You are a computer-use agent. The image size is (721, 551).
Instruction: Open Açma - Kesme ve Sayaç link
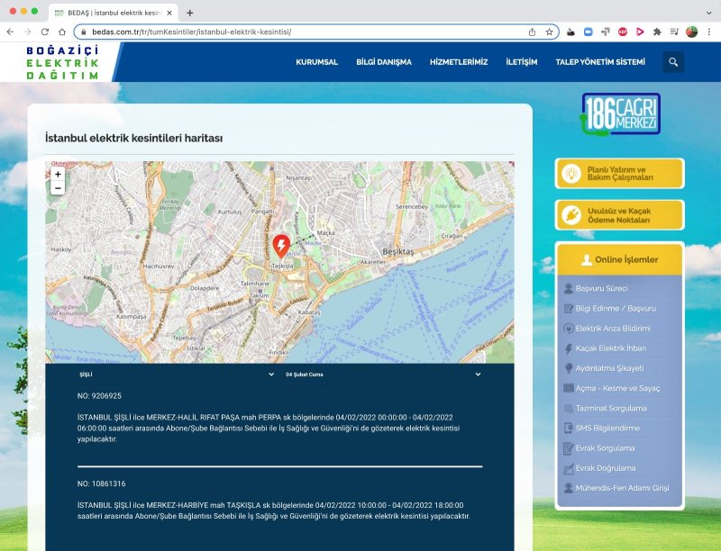617,388
